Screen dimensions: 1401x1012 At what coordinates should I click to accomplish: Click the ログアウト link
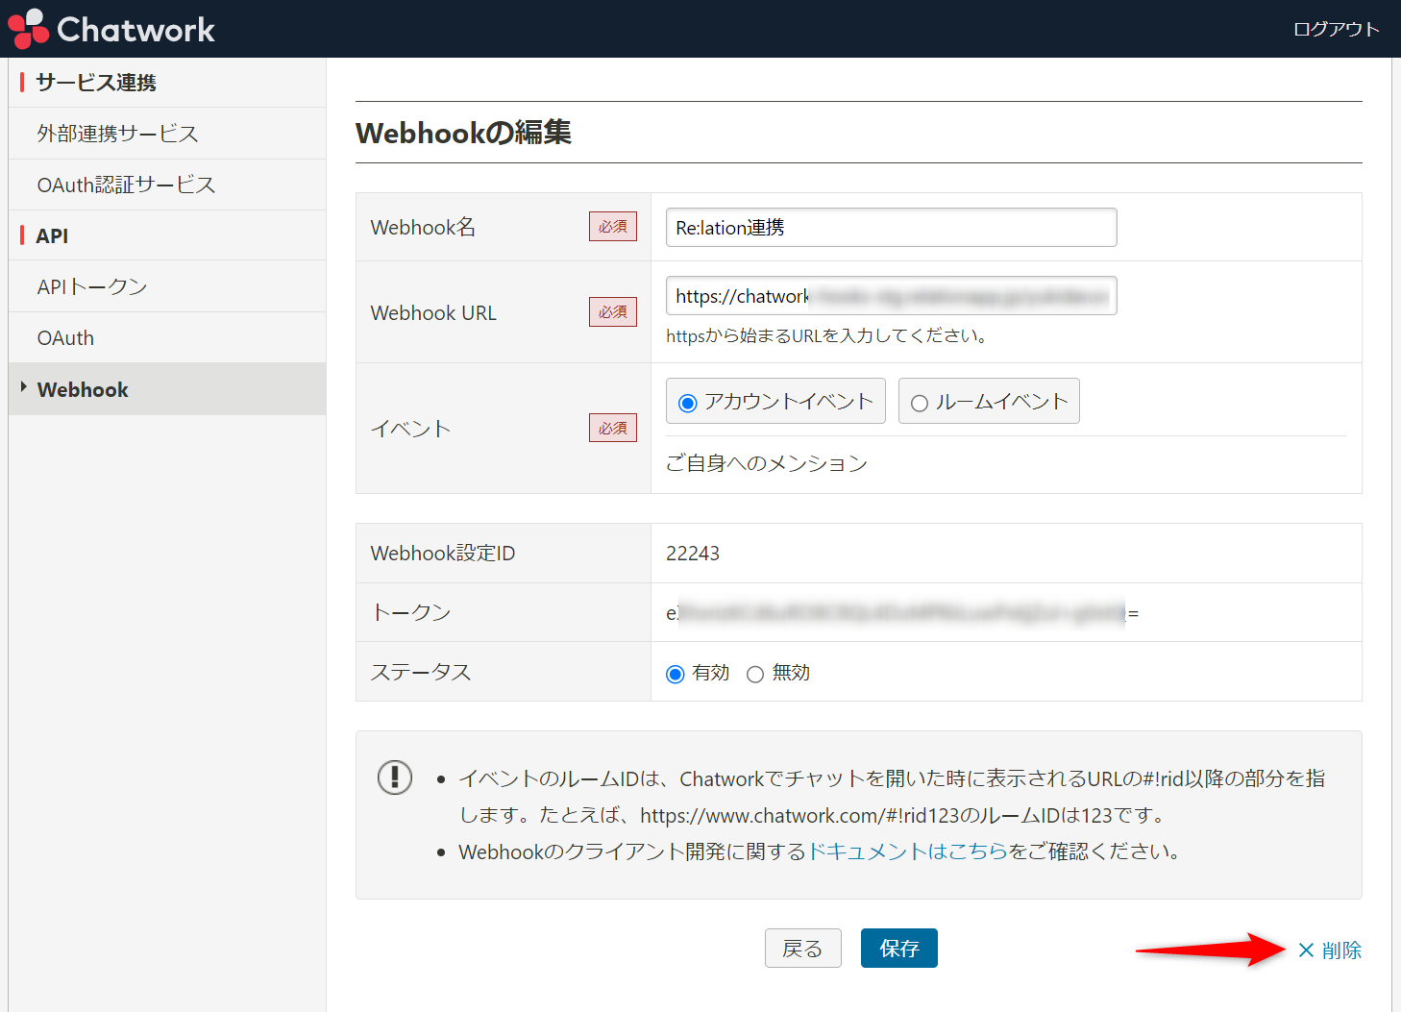point(1336,29)
